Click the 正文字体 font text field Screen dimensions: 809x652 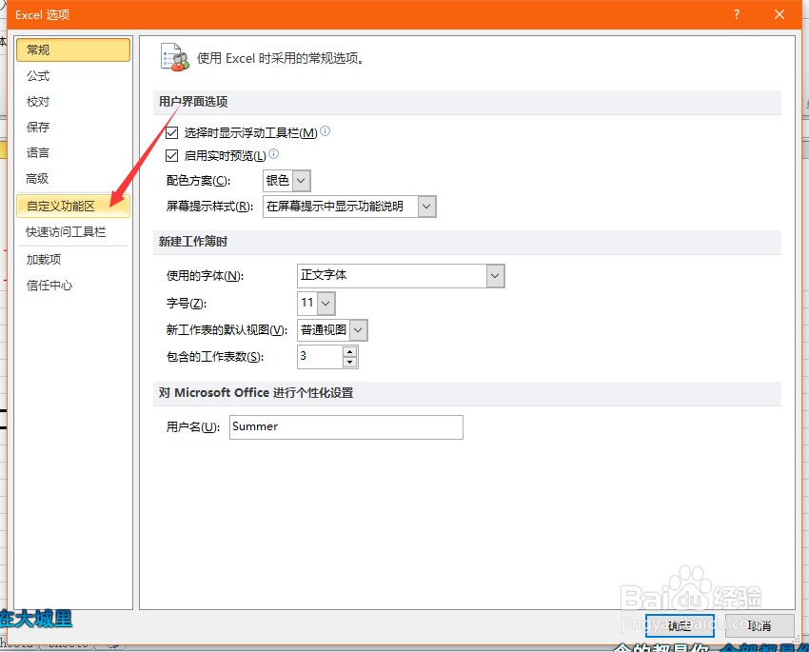(392, 275)
